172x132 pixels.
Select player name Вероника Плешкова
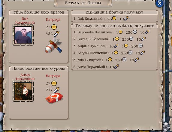coord(95,32)
